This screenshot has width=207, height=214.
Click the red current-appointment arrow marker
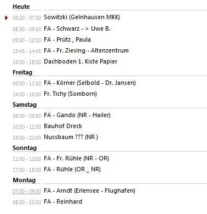(7, 18)
